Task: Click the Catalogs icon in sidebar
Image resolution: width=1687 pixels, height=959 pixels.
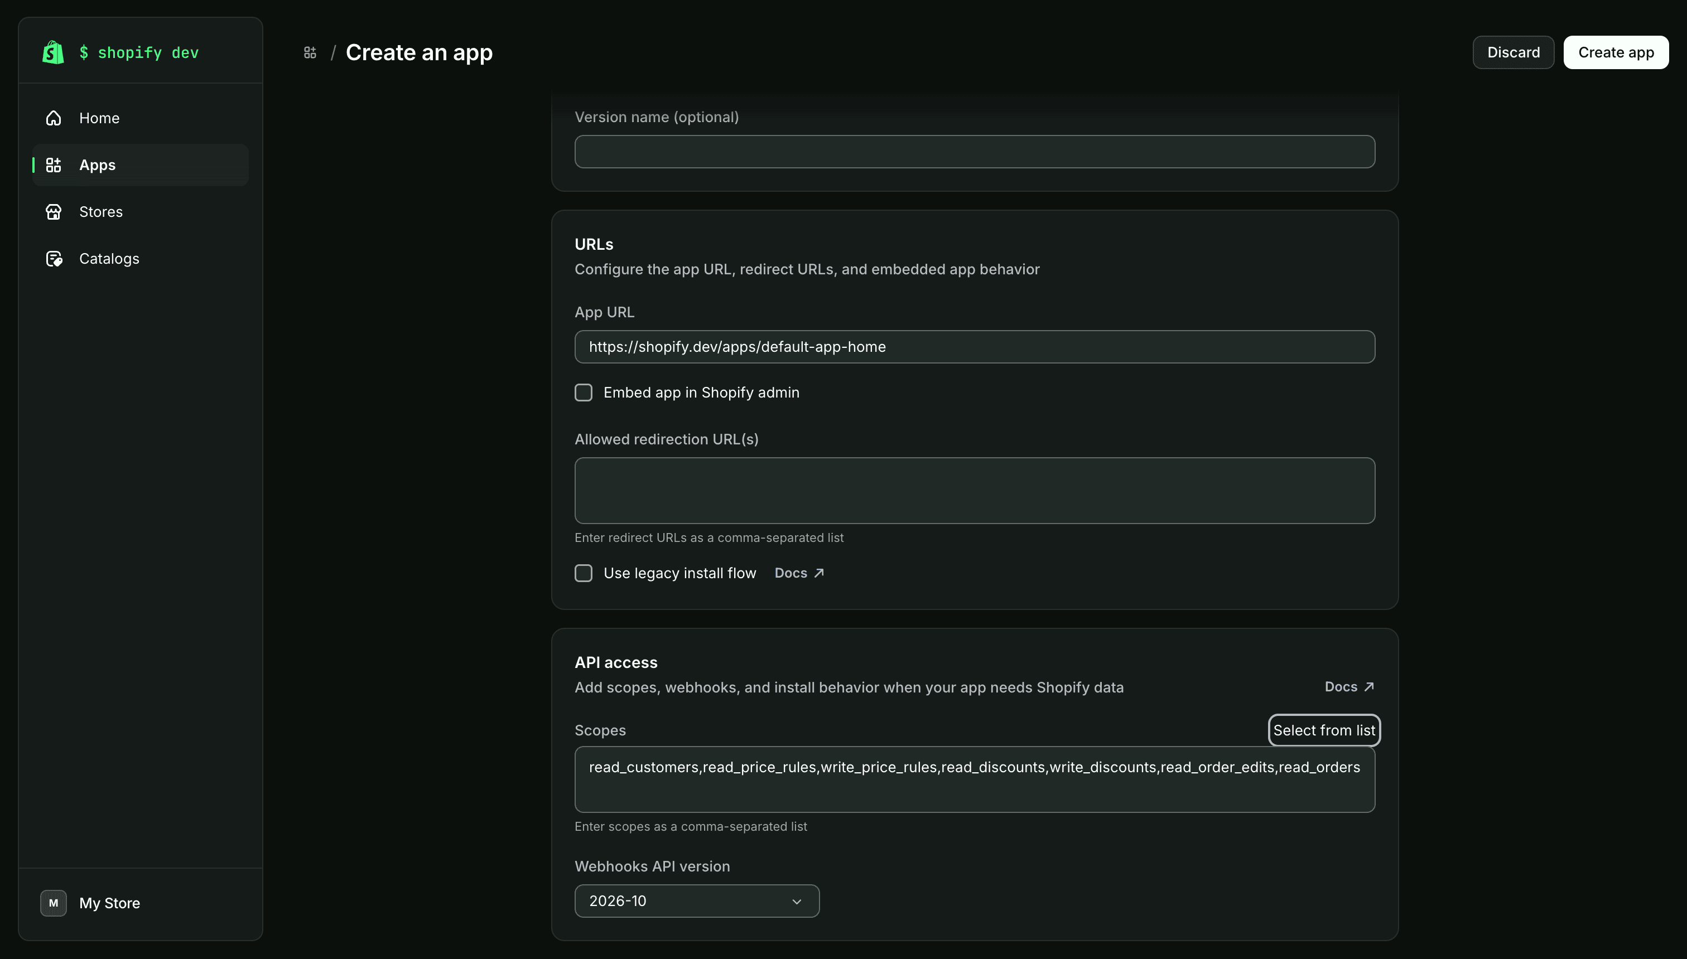Action: (x=54, y=259)
